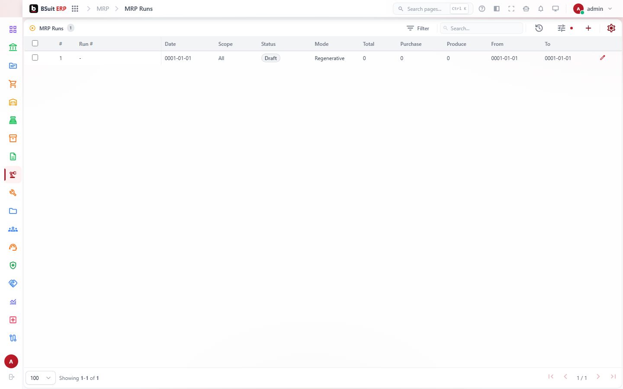This screenshot has height=389, width=623.
Task: Open the 100 rows-per-page dropdown
Action: pos(41,378)
